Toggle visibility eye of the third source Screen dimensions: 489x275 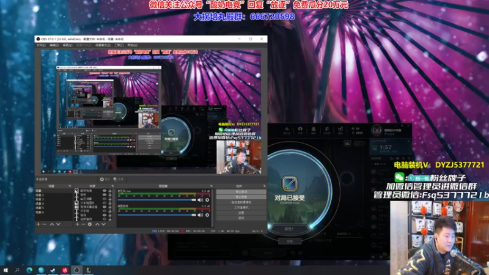click(x=105, y=199)
